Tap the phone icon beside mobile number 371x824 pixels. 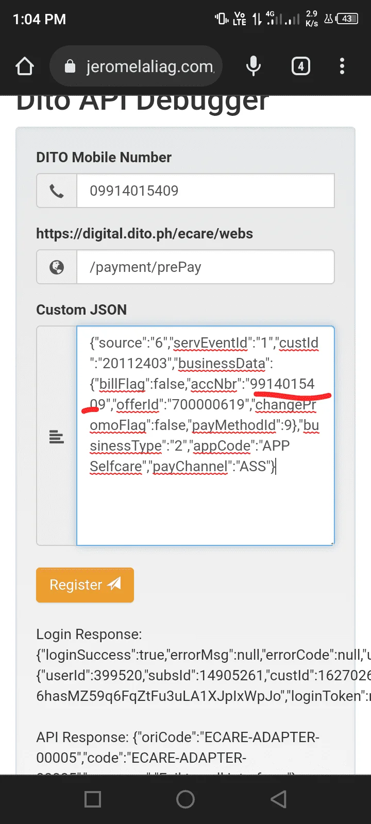click(57, 191)
